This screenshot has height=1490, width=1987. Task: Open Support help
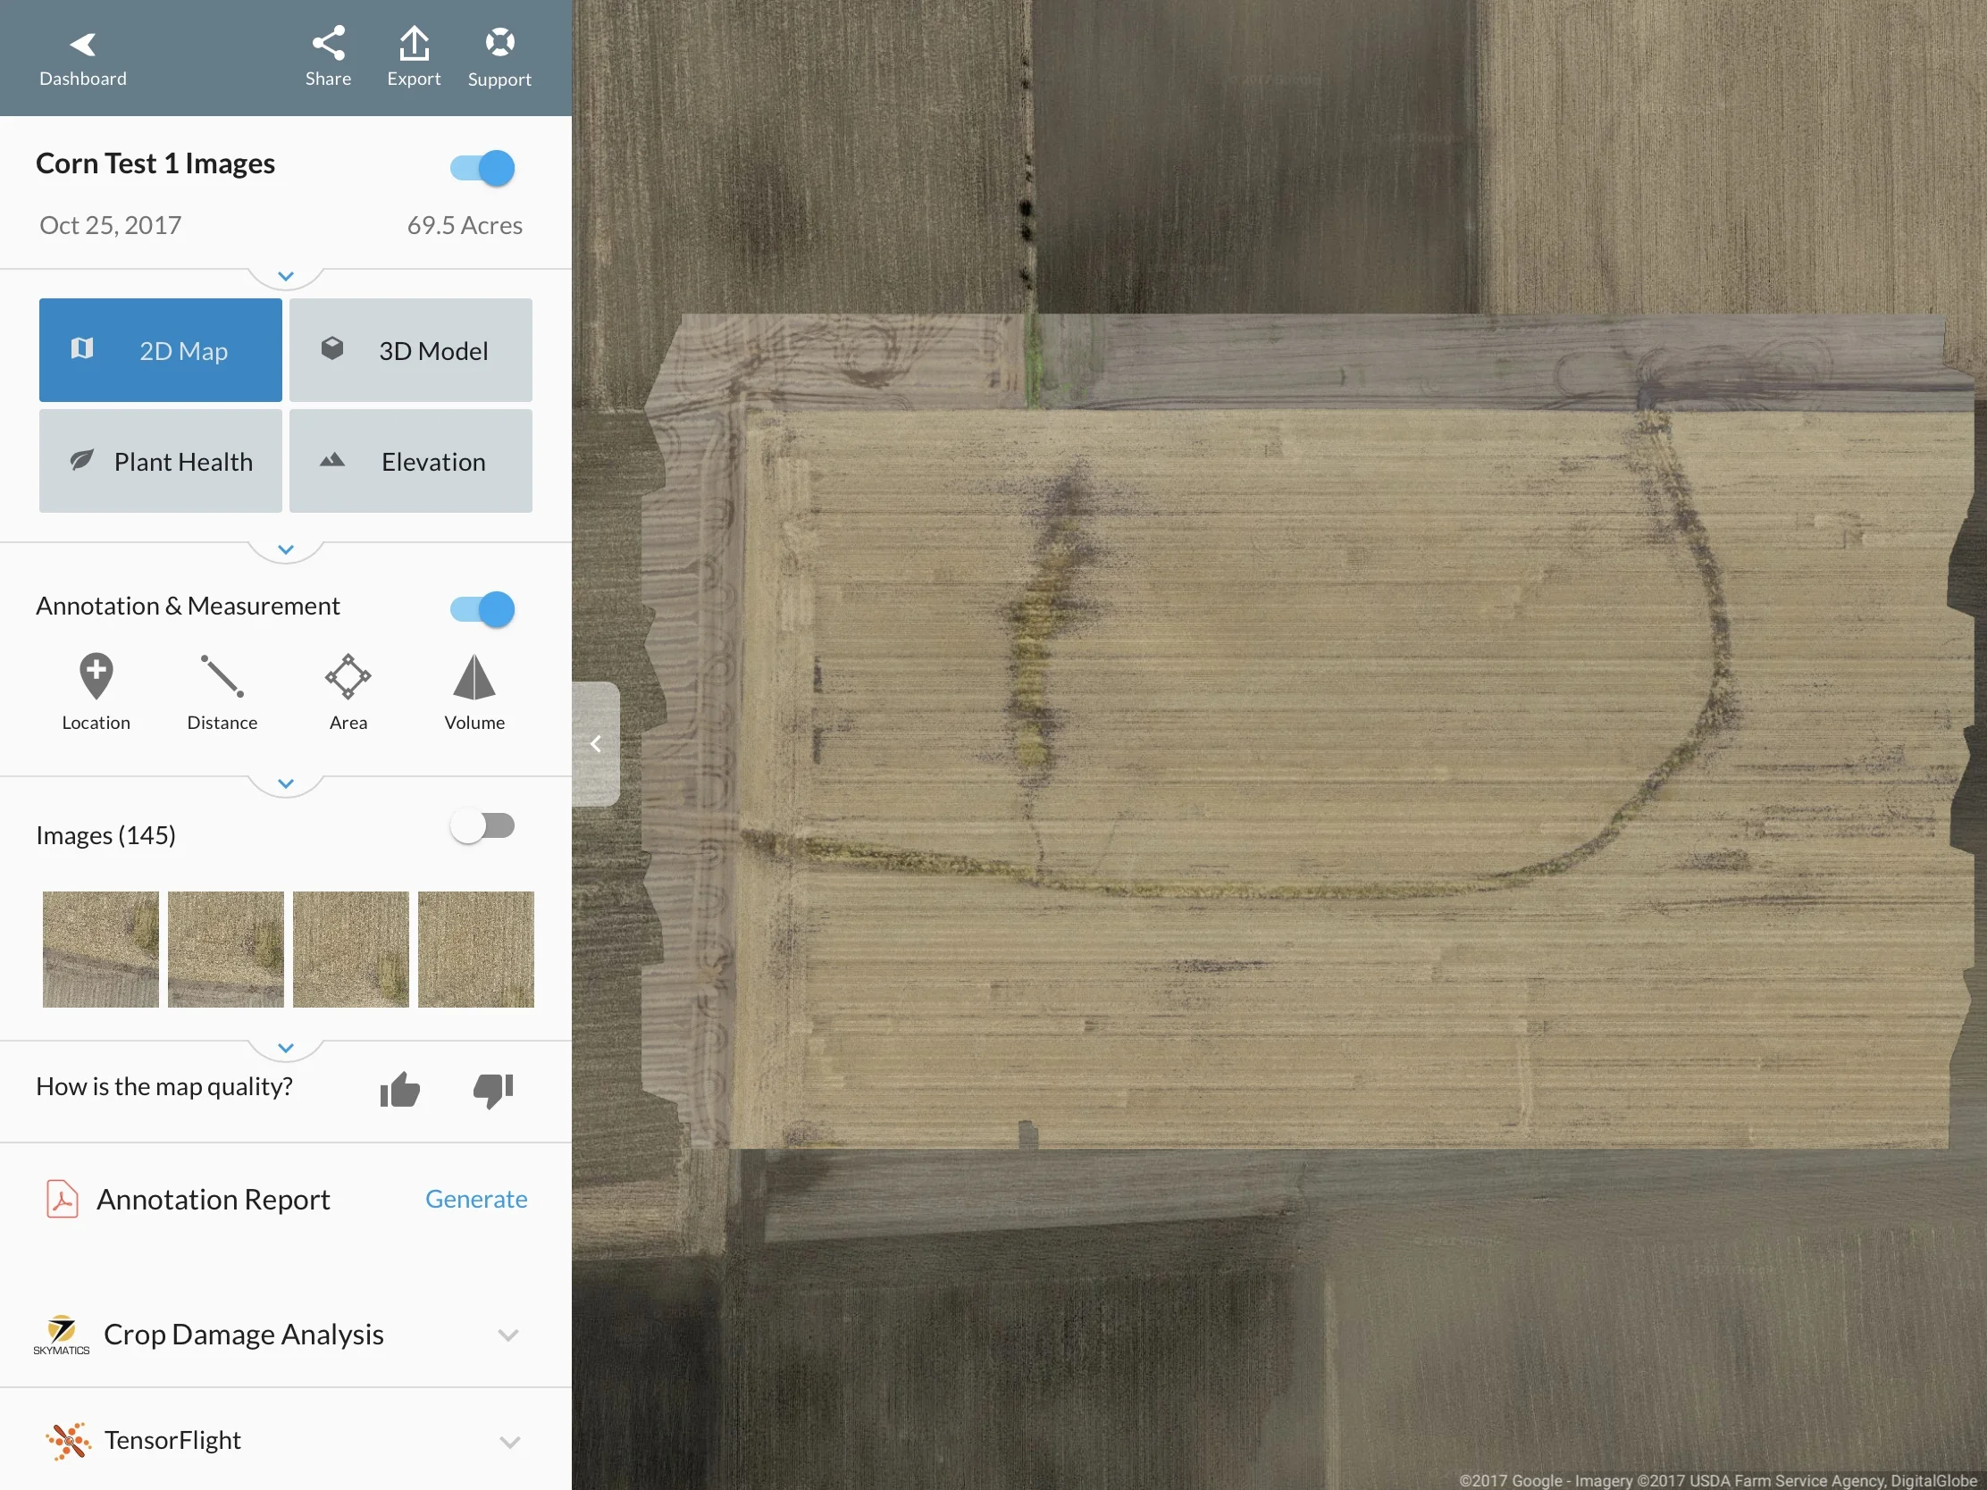pyautogui.click(x=499, y=56)
